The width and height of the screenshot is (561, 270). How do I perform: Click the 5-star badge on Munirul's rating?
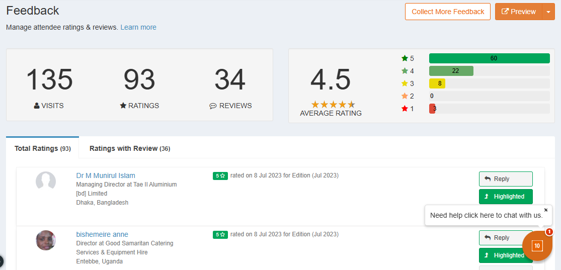[220, 176]
